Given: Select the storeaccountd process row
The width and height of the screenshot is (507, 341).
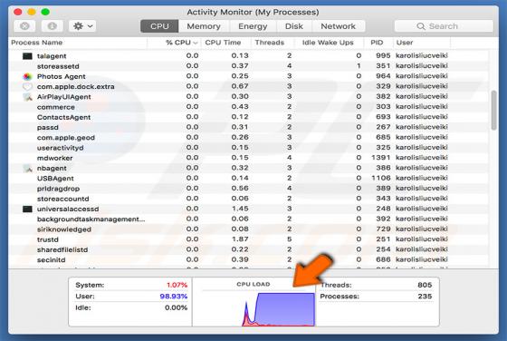Looking at the screenshot, I should click(x=248, y=199).
